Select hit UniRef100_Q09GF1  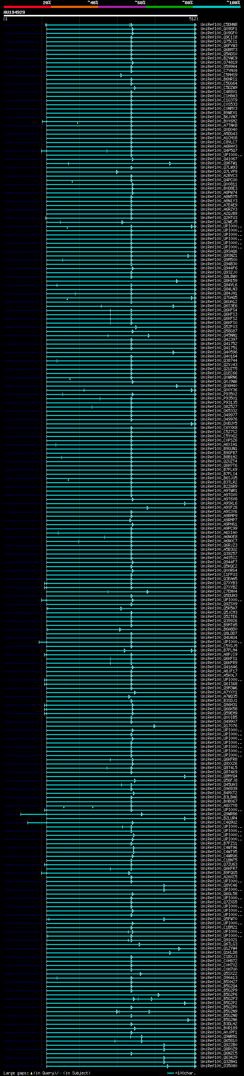[219, 29]
